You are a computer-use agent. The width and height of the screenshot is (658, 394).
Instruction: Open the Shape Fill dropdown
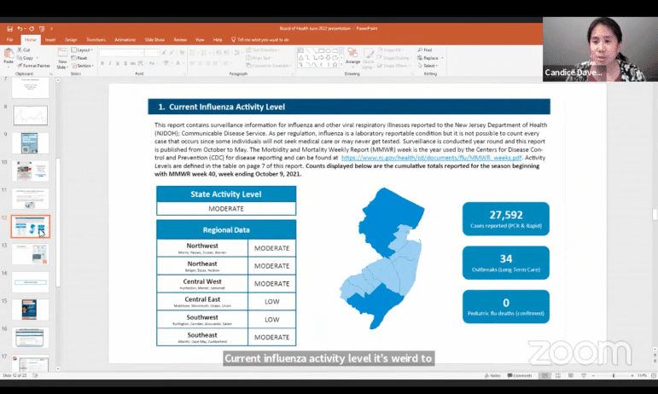393,49
